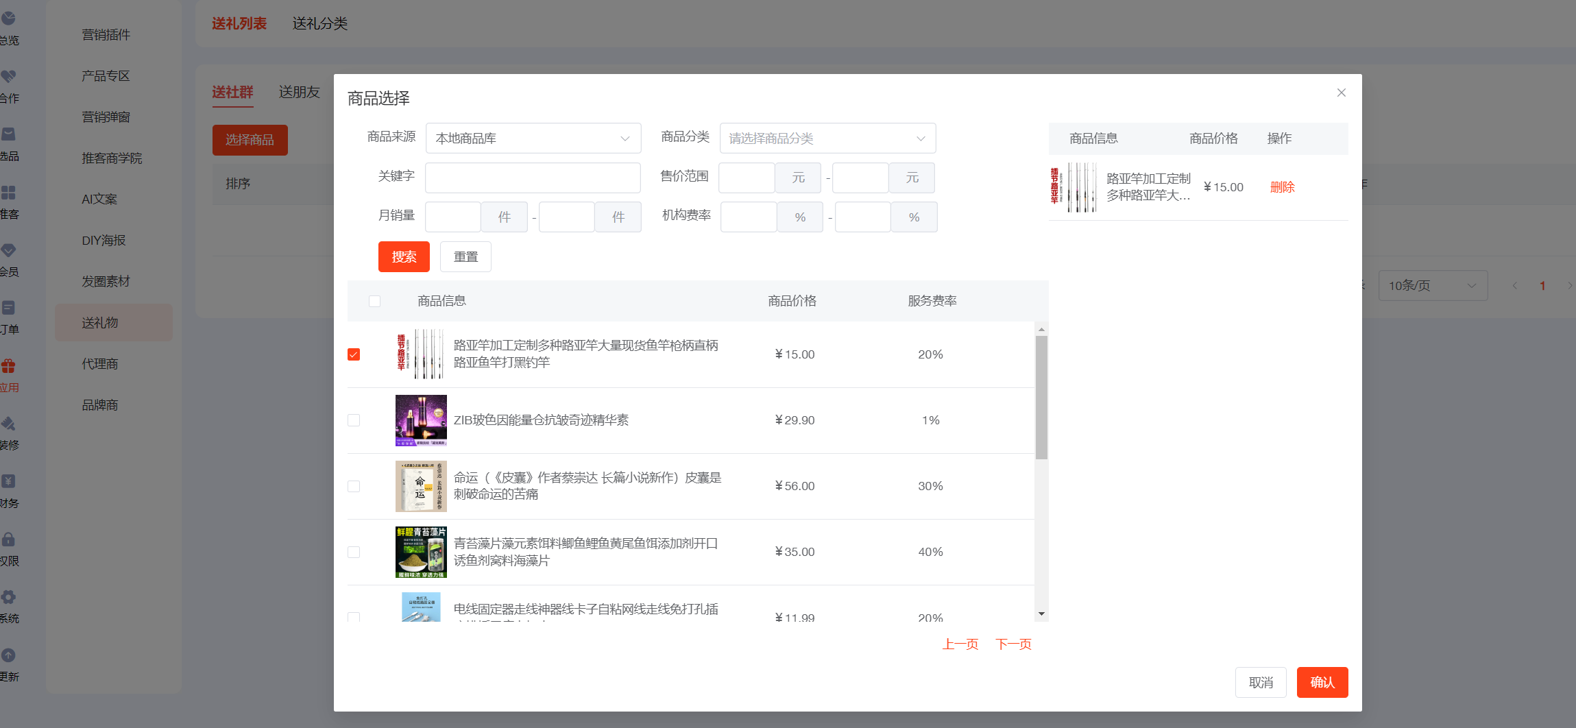1576x728 pixels.
Task: Open the 商品来源 dropdown showing 本地商品库
Action: click(533, 138)
